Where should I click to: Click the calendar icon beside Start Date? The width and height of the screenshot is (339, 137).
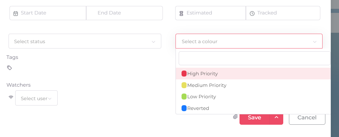[x=16, y=13]
